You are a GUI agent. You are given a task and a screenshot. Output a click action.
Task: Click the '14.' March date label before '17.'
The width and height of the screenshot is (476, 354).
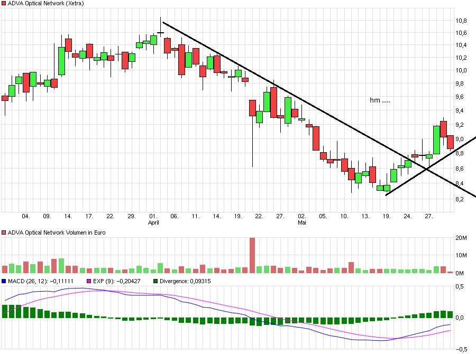(x=68, y=216)
